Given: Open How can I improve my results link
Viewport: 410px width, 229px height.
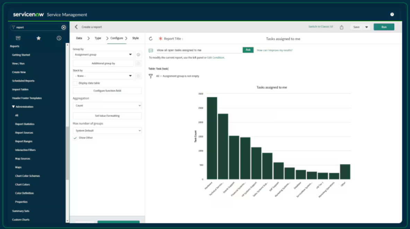Looking at the screenshot, I should pyautogui.click(x=274, y=50).
